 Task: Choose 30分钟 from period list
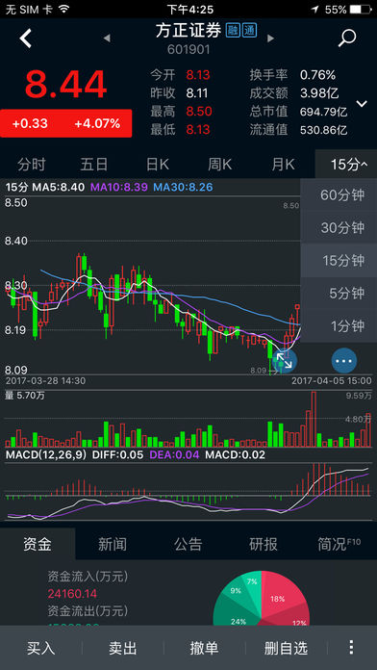pos(339,228)
